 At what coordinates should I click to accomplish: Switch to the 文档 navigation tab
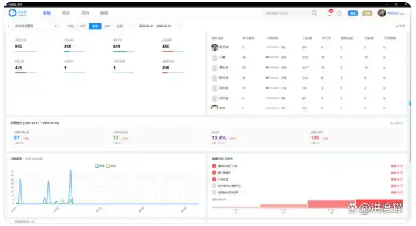(x=85, y=13)
